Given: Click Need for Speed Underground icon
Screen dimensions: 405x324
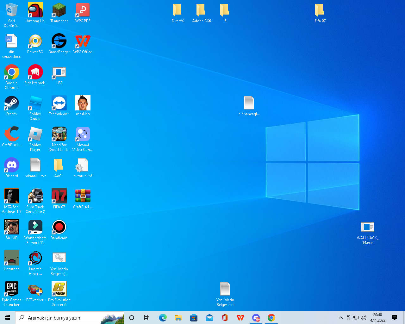Looking at the screenshot, I should tap(59, 134).
